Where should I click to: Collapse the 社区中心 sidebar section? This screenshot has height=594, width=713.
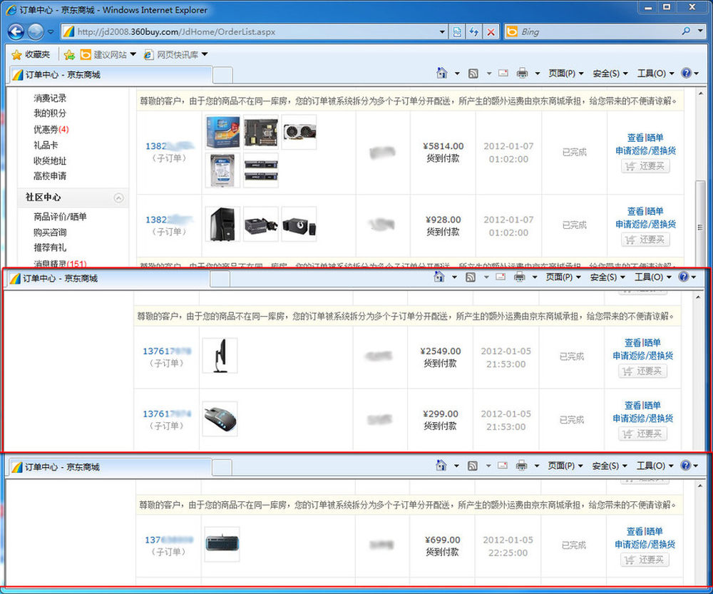119,198
